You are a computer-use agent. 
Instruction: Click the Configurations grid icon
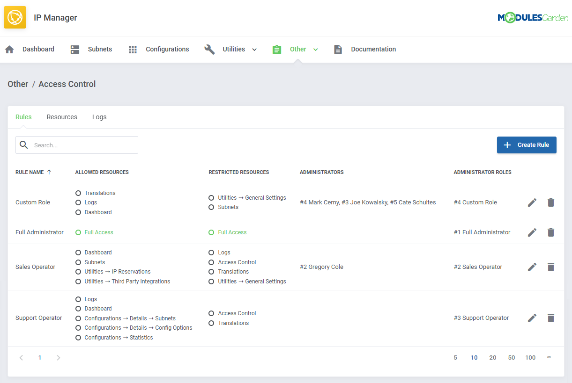pos(133,50)
